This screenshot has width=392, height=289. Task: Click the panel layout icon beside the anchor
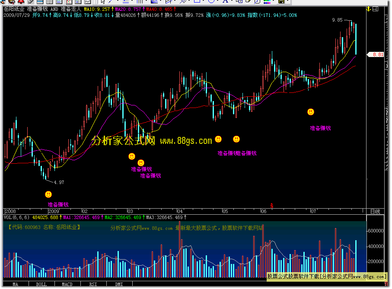pyautogui.click(x=375, y=9)
